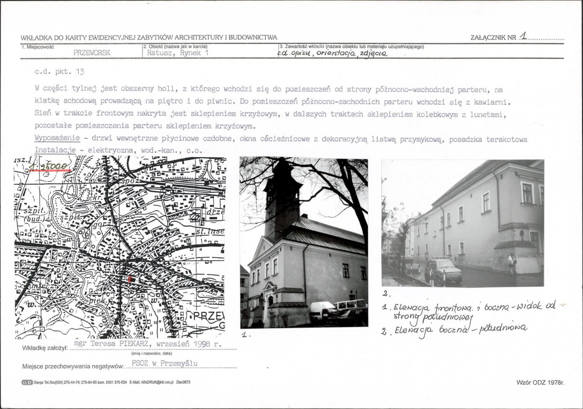Click the line "c.d. pkt. 13"
583x409 pixels.
59,72
